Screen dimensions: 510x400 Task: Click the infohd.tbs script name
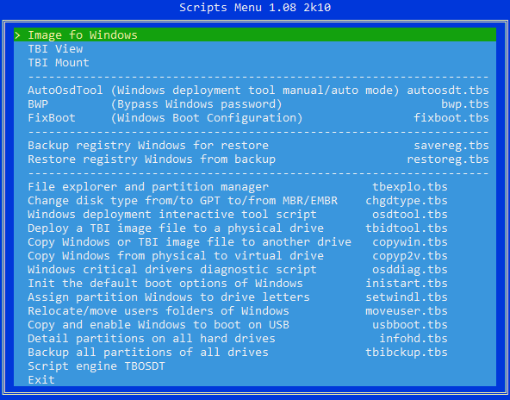point(414,339)
